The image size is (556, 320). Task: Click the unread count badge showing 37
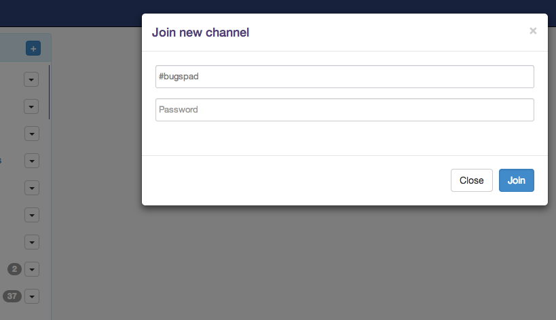pyautogui.click(x=12, y=296)
